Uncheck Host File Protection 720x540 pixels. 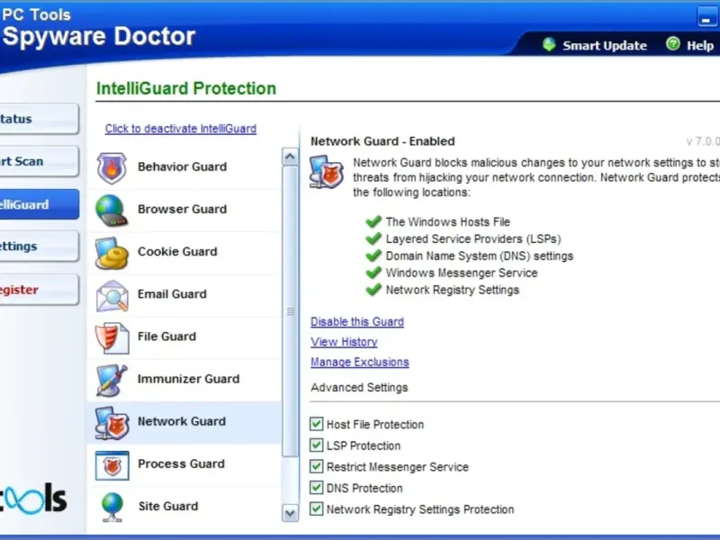click(x=316, y=424)
